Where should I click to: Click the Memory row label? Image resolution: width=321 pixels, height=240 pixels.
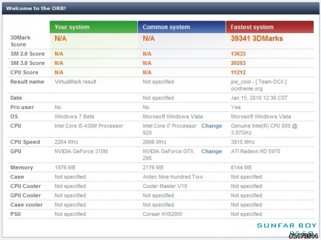pos(22,167)
